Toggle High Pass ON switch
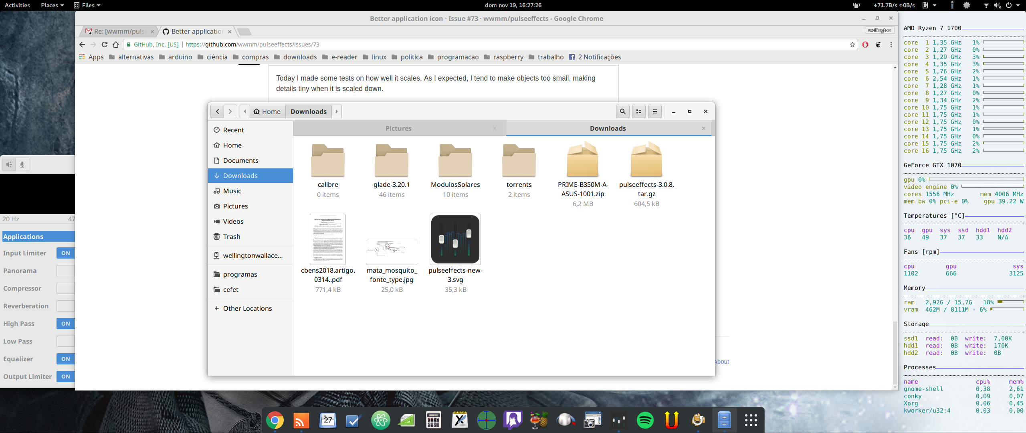This screenshot has height=433, width=1026. click(x=66, y=324)
